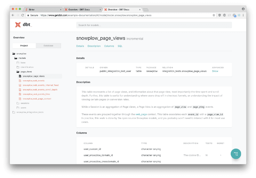
Task: Jump to the Columns section tab
Action: (x=109, y=46)
